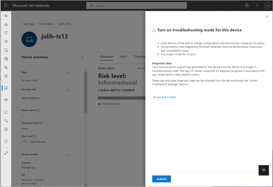Screen dimensions: 273x187
Task: Open the app launcher waffle icon
Action: coord(6,5)
